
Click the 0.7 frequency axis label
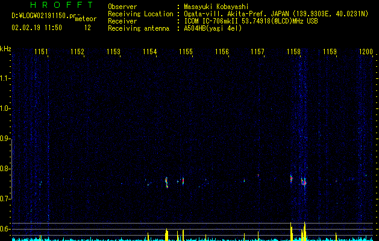point(5,199)
